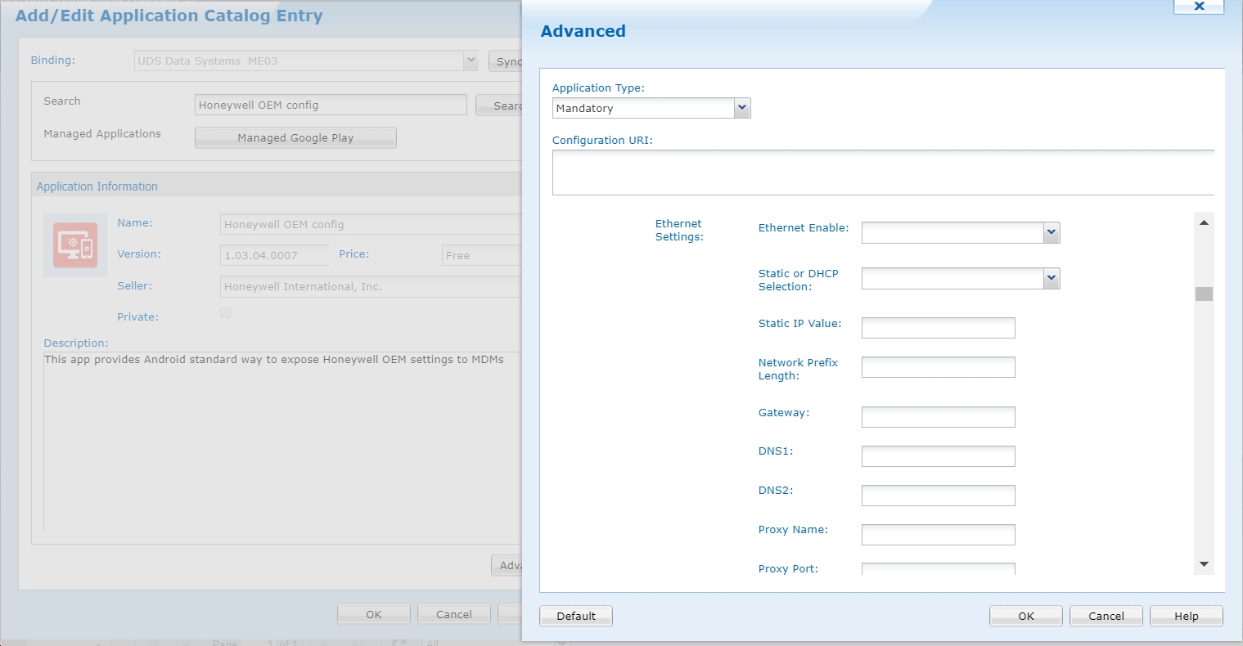Focus the Configuration URI text area
The image size is (1243, 646).
[882, 173]
